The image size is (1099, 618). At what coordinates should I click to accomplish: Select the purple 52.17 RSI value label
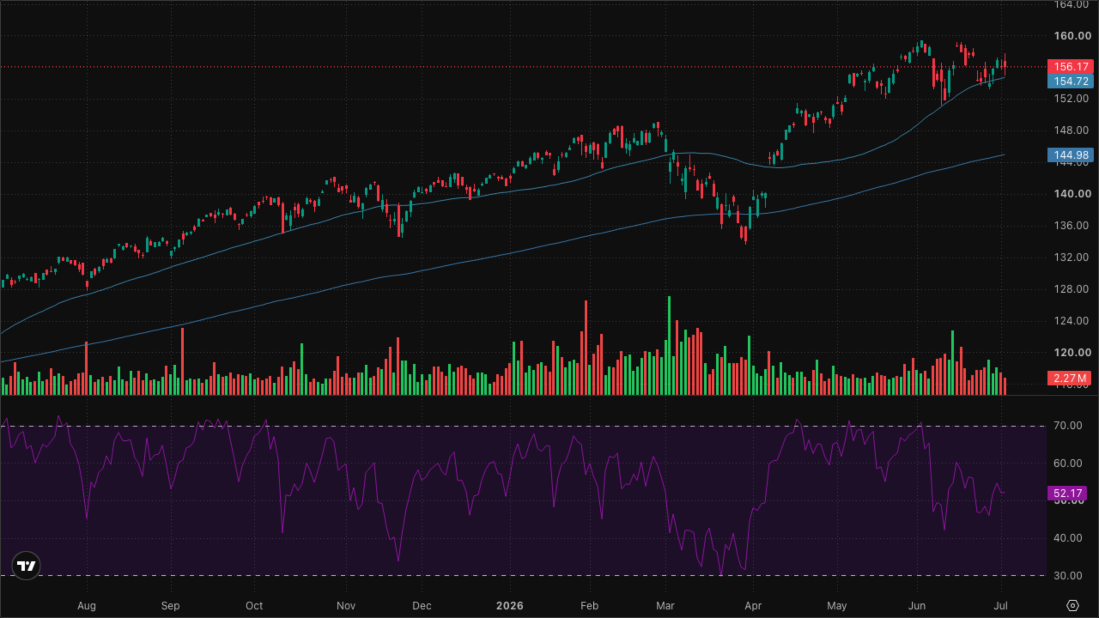1067,493
